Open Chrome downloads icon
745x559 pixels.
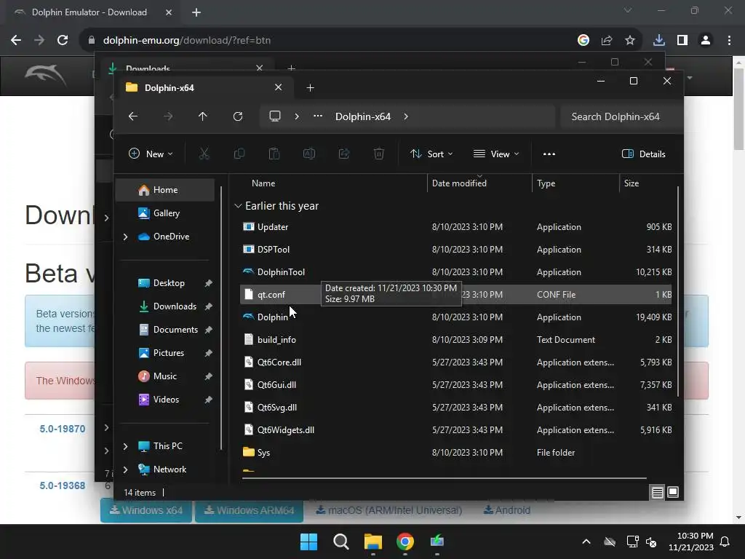[x=658, y=41]
